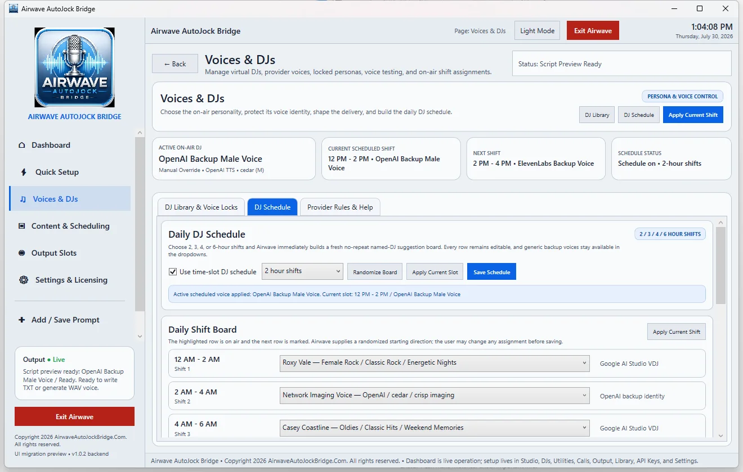Click the Active On-Air DJ card

(x=234, y=158)
